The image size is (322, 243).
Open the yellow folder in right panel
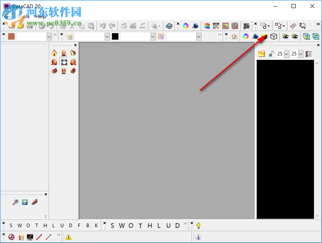(x=262, y=54)
